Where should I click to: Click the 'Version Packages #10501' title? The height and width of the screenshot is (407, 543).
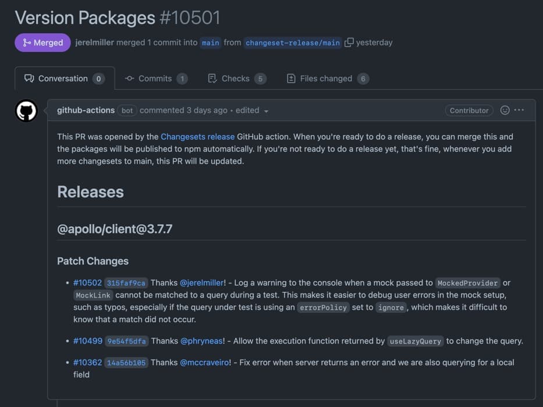(x=118, y=17)
